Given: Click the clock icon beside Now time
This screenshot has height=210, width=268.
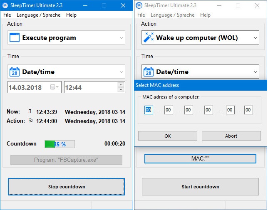Looking at the screenshot, I should click(30, 111).
